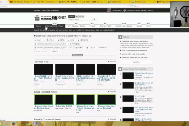
Task: Select the Tags search mode tab
Action: click(77, 16)
